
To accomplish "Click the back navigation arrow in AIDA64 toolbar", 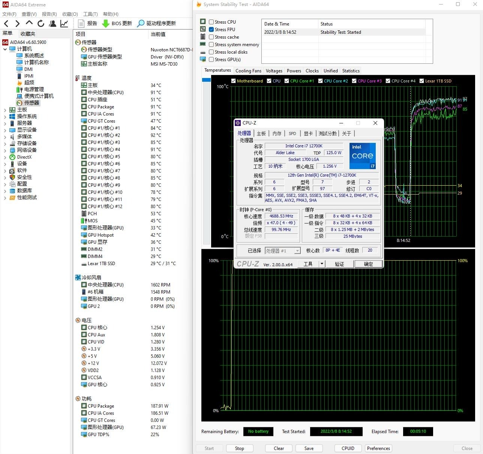I will pos(6,24).
